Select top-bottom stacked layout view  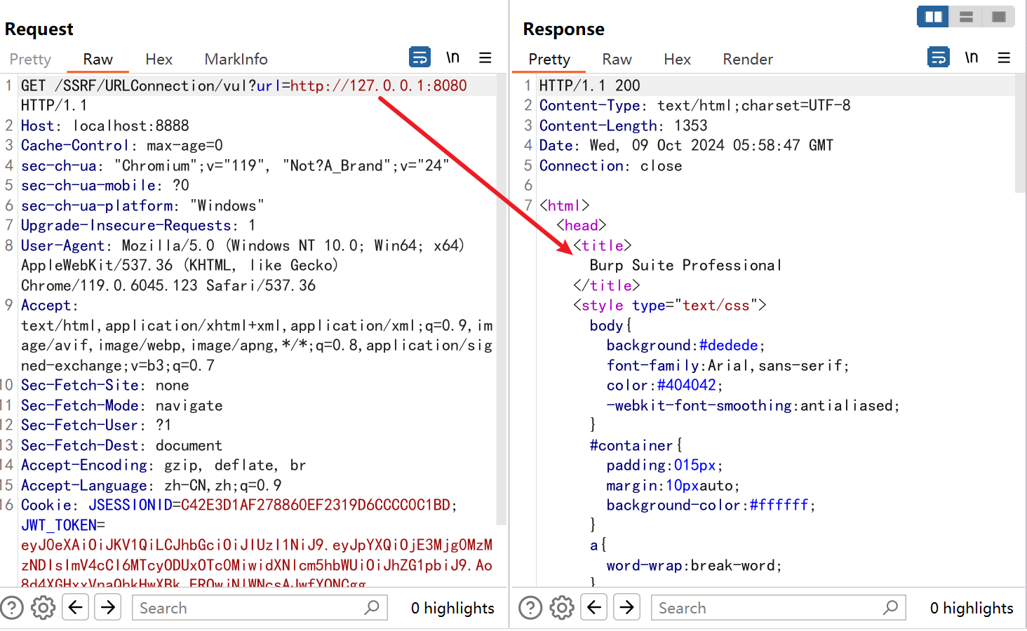[x=966, y=17]
